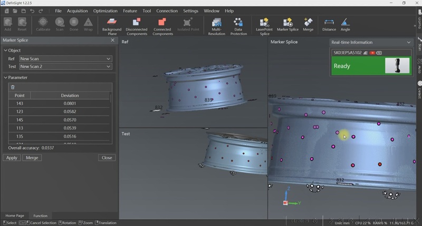Click the Data Protection icon
The image size is (422, 226).
[238, 23]
